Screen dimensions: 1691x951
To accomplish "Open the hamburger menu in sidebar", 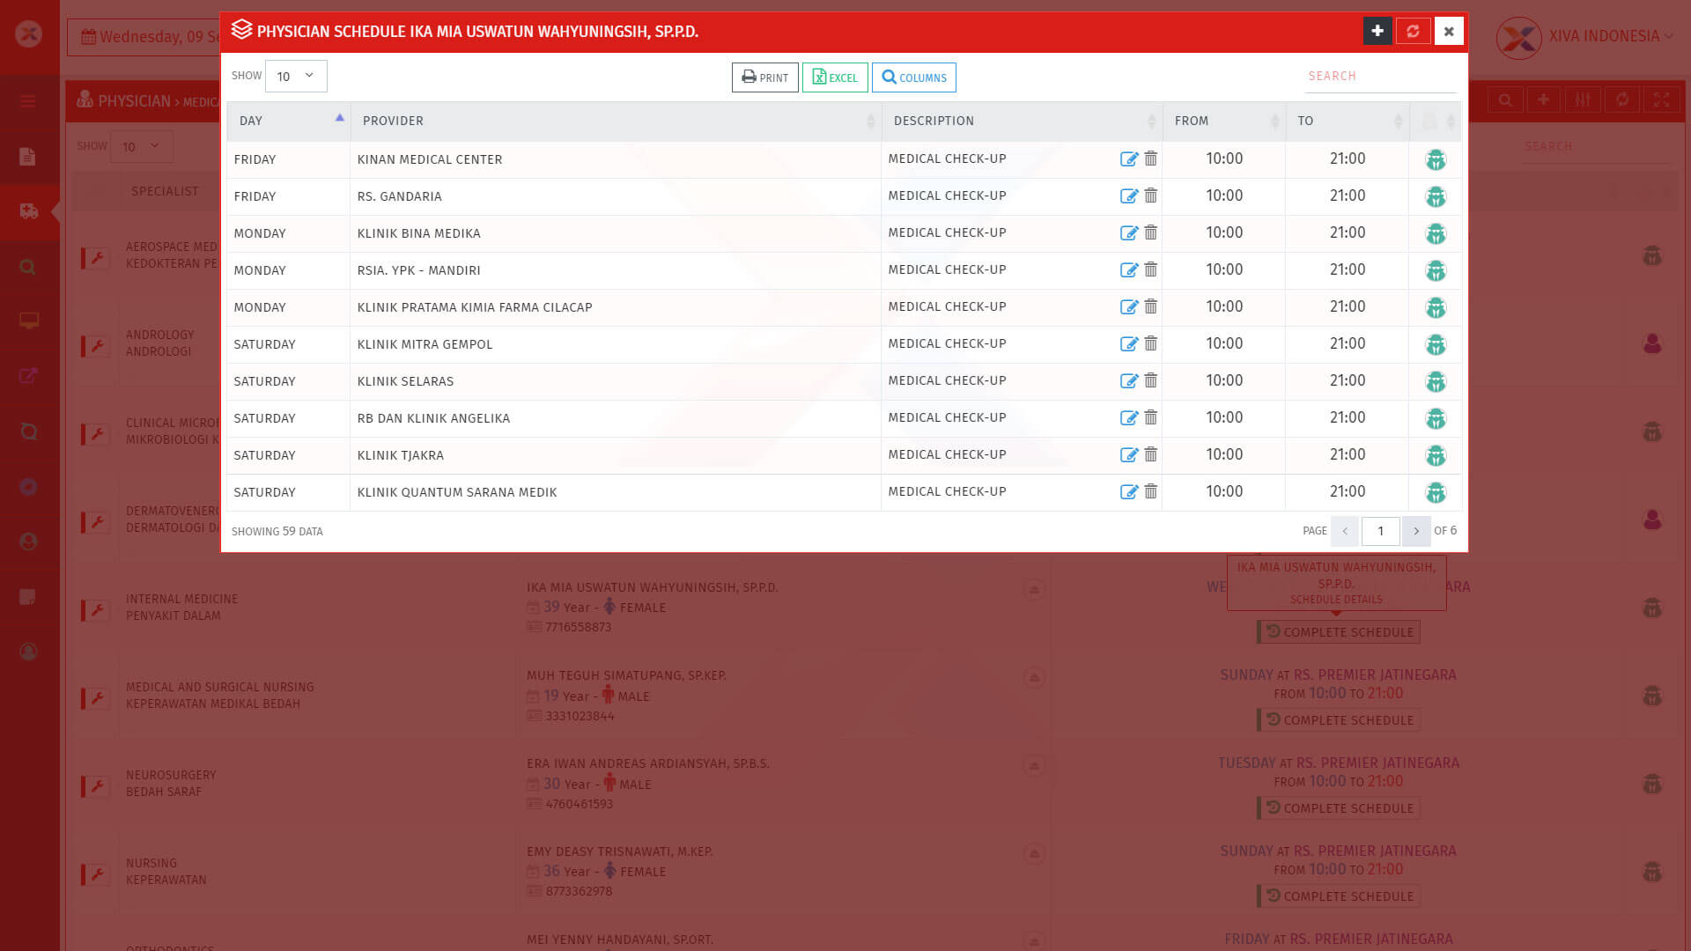I will pos(28,101).
